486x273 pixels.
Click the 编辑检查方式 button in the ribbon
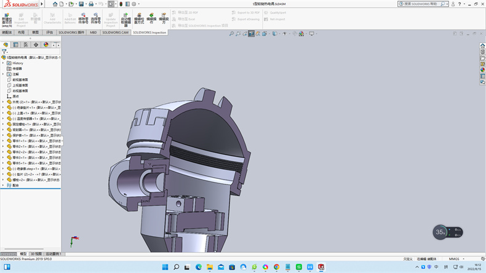click(139, 18)
